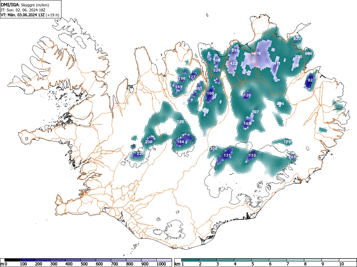Click the '1000' label on the meter legend
Image resolution: width=357 pixels, height=267 pixels.
coord(161,264)
